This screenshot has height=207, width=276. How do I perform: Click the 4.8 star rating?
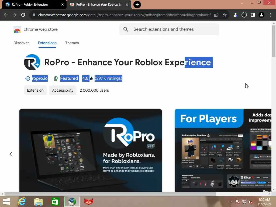pos(88,78)
